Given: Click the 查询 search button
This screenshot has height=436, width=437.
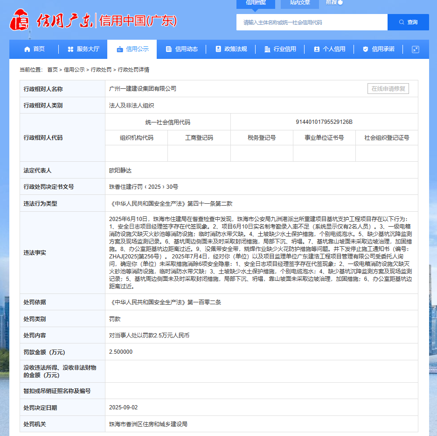Looking at the screenshot, I should (408, 22).
